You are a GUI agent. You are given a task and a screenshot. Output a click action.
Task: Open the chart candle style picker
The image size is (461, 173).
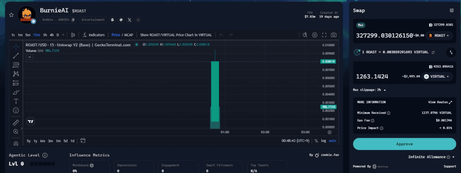(73, 35)
